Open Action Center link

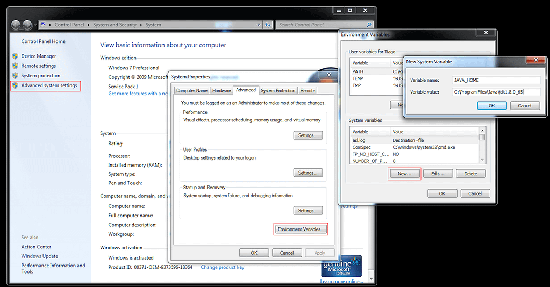click(36, 247)
